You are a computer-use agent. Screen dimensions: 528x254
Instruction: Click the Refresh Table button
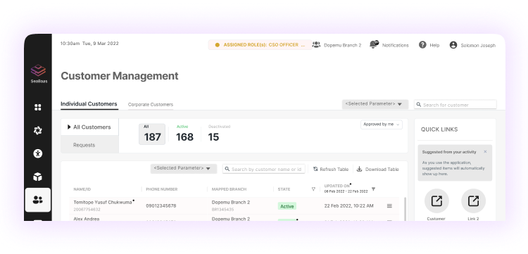pos(331,170)
